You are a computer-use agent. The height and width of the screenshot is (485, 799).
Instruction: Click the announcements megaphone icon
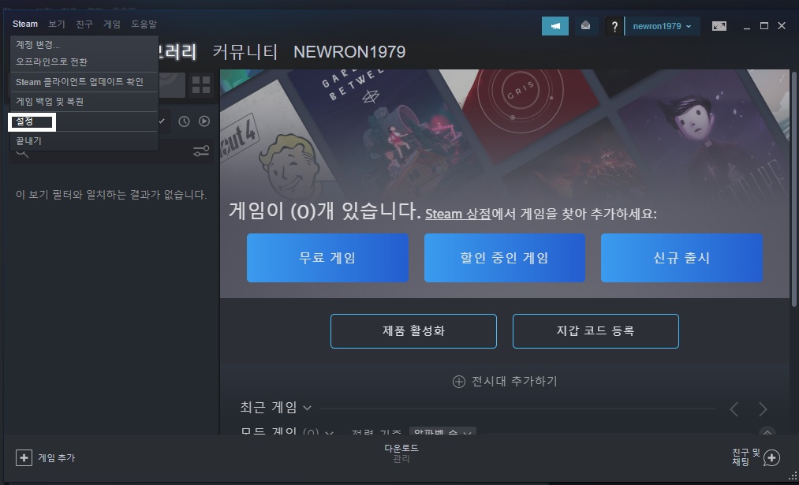pyautogui.click(x=555, y=26)
